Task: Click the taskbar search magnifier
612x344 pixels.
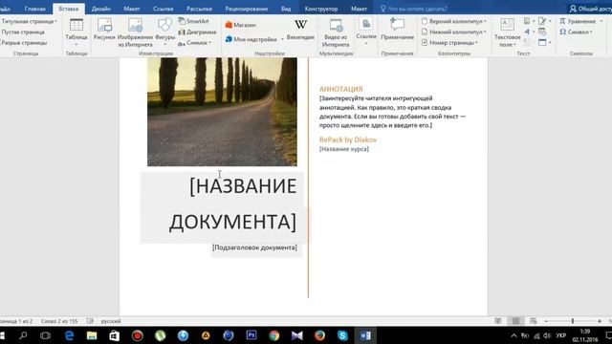Action: click(x=23, y=335)
